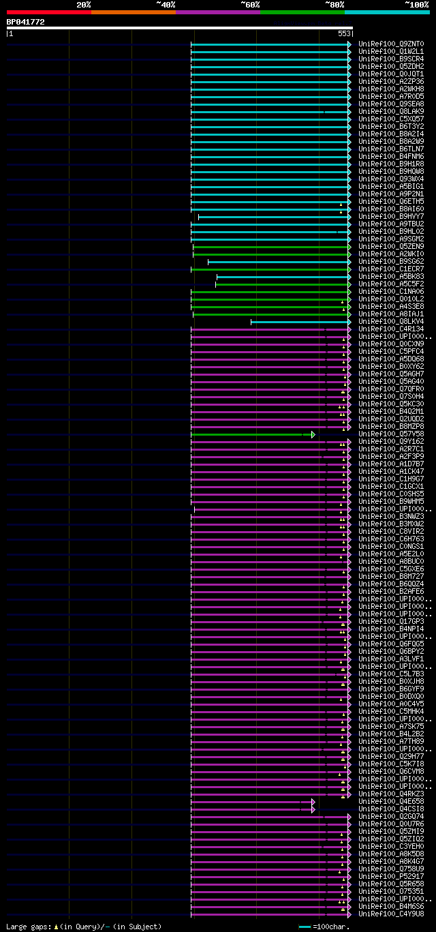The width and height of the screenshot is (436, 932).
Task: Open hit UniRef100_Q1W2L1
Action: [391, 52]
